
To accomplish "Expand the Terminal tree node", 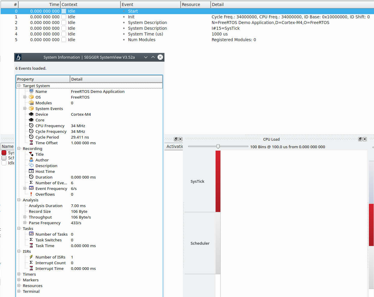I will click(19, 291).
